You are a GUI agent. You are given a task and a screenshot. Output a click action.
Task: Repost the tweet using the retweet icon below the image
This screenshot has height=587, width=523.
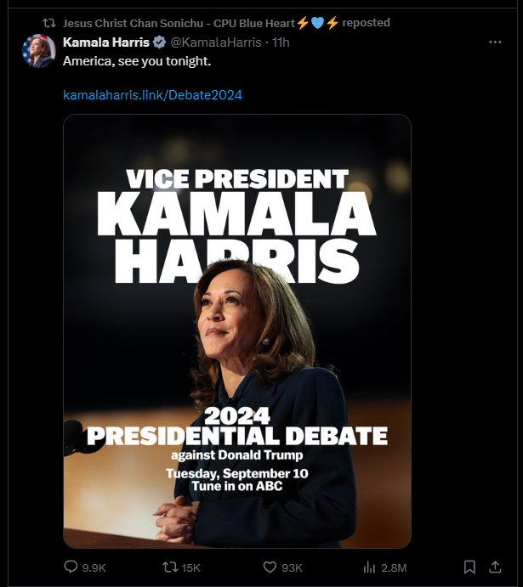[x=170, y=567]
